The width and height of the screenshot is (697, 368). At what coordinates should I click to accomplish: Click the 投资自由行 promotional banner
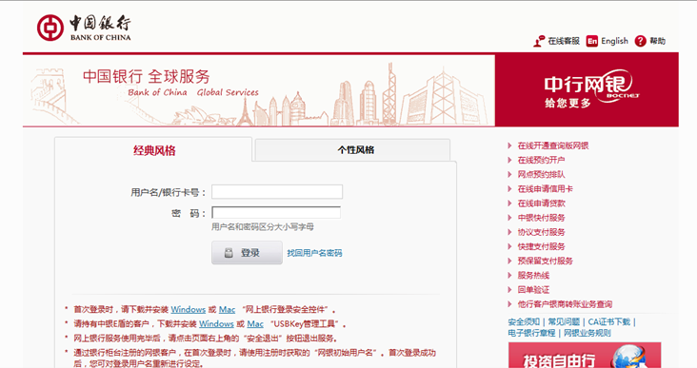pos(585,355)
